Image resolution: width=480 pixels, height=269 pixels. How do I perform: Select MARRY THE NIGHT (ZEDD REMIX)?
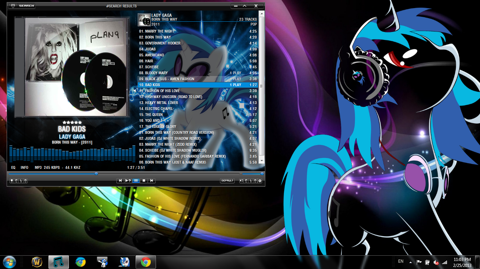(x=197, y=144)
